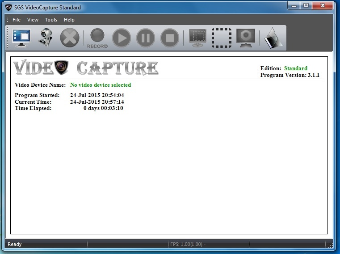Click the Pause button in toolbar
340x254 pixels.
(x=146, y=38)
